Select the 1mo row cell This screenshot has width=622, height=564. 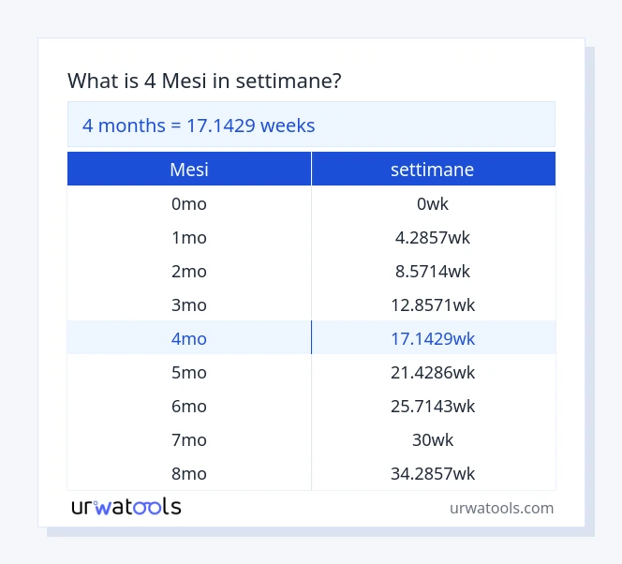(189, 238)
